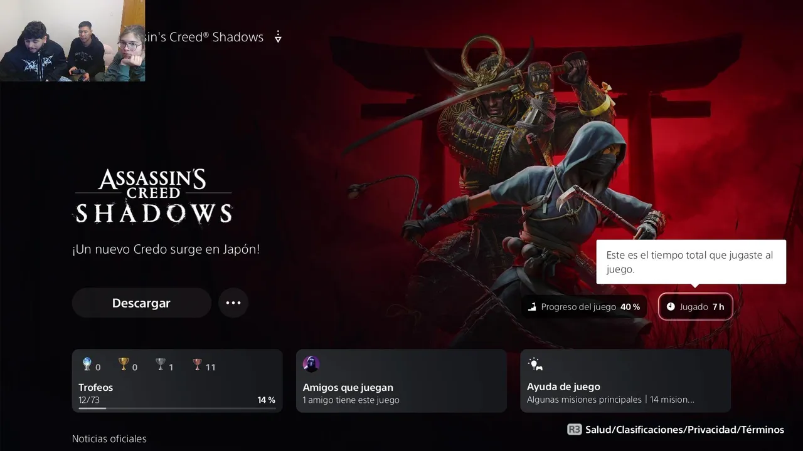Click the gold trophy icon
This screenshot has width=803, height=451.
click(124, 365)
